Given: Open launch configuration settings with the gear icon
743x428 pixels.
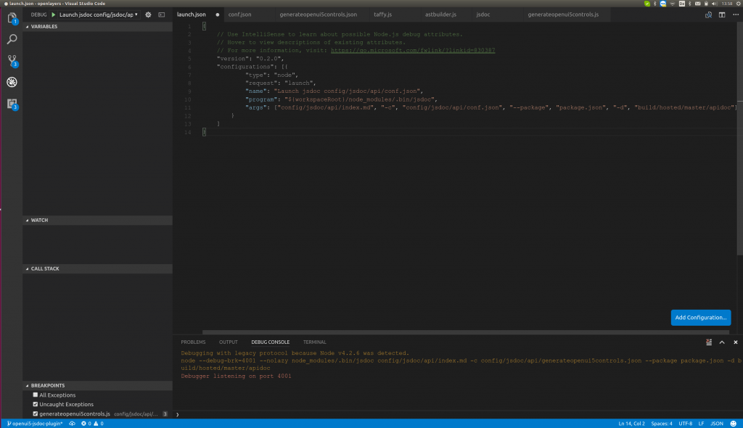Looking at the screenshot, I should (147, 14).
